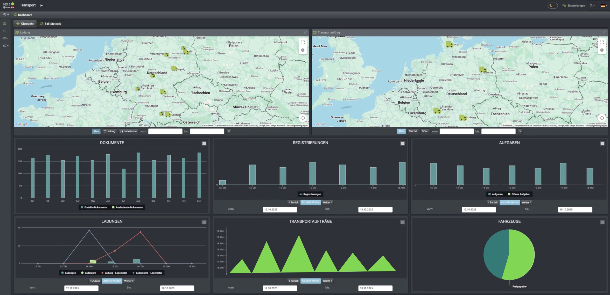
Task: Collapse the sidebar with arrow icon
Action: click(41, 5)
